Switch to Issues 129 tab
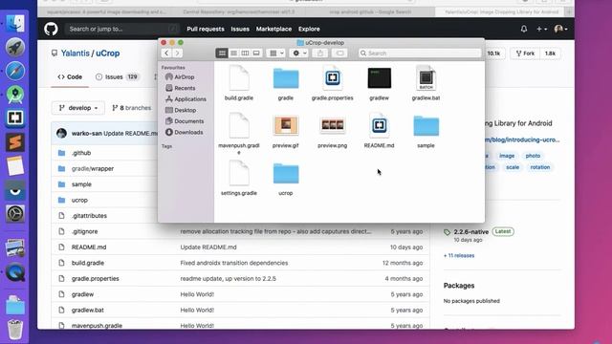 pyautogui.click(x=117, y=76)
